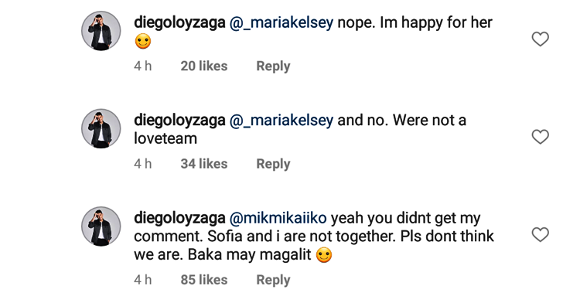View the 34 likes list
This screenshot has width=580, height=303.
(204, 164)
